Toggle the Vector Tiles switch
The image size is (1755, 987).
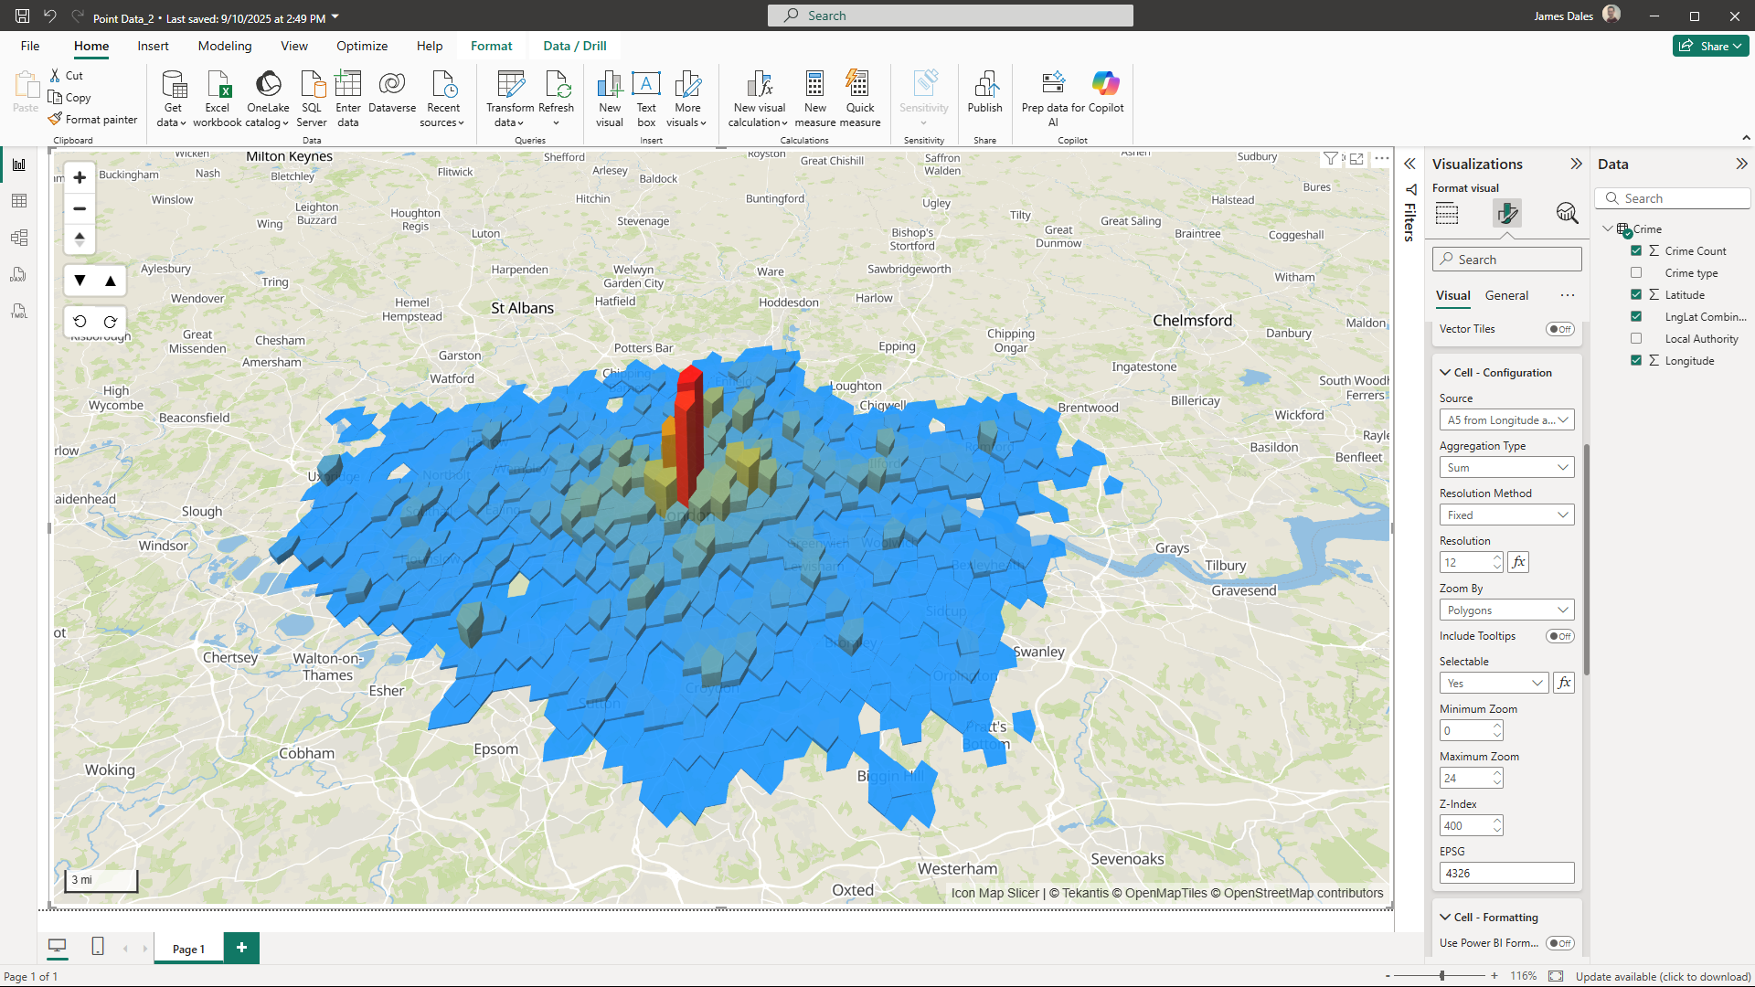click(1559, 329)
